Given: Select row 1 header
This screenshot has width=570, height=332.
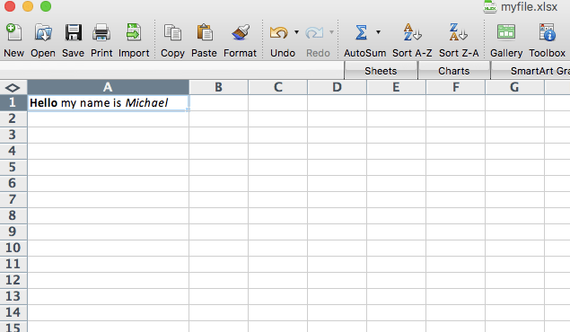Looking at the screenshot, I should point(13,102).
